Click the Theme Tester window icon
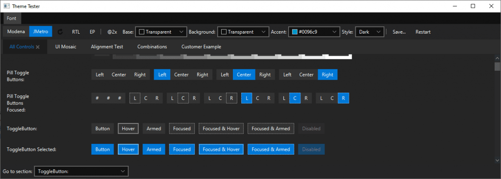501x179 pixels. (x=6, y=6)
